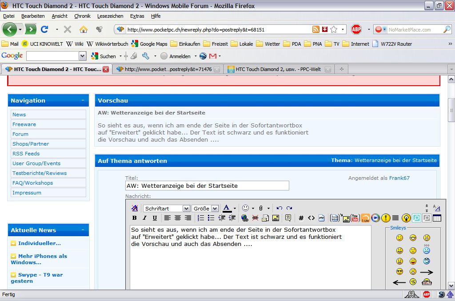Viewport: 455px width, 301px height.
Task: Open the Lesezeichen menu
Action: [x=110, y=16]
